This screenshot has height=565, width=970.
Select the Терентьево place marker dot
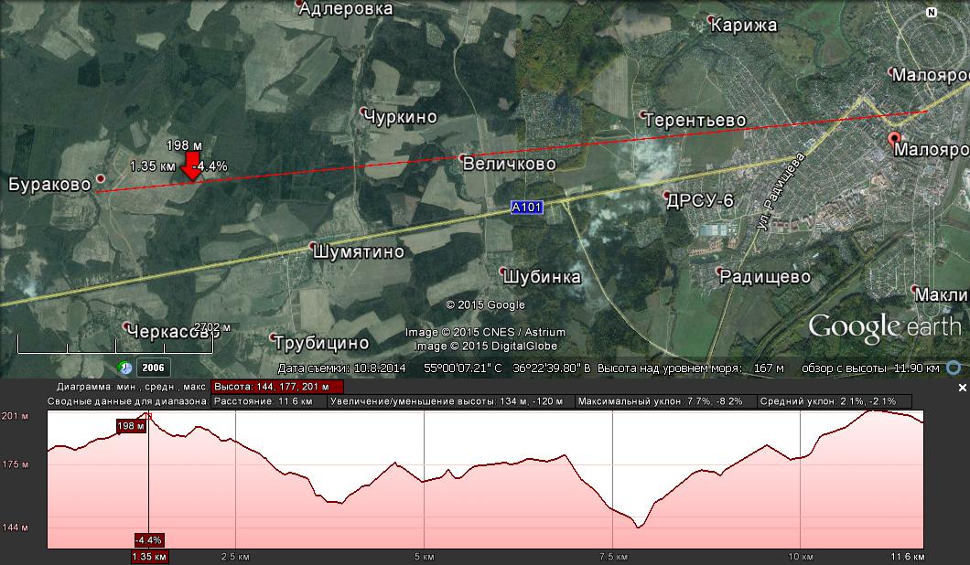tap(642, 114)
